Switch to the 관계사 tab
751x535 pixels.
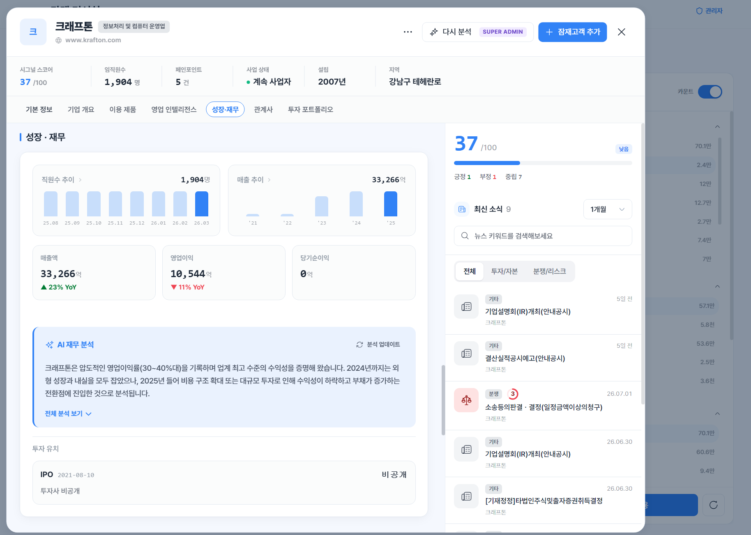(x=263, y=110)
